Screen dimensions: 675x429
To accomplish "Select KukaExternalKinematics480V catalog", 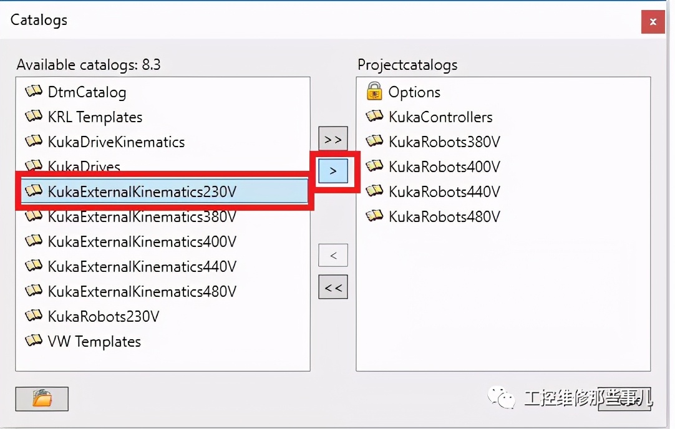I will [142, 291].
